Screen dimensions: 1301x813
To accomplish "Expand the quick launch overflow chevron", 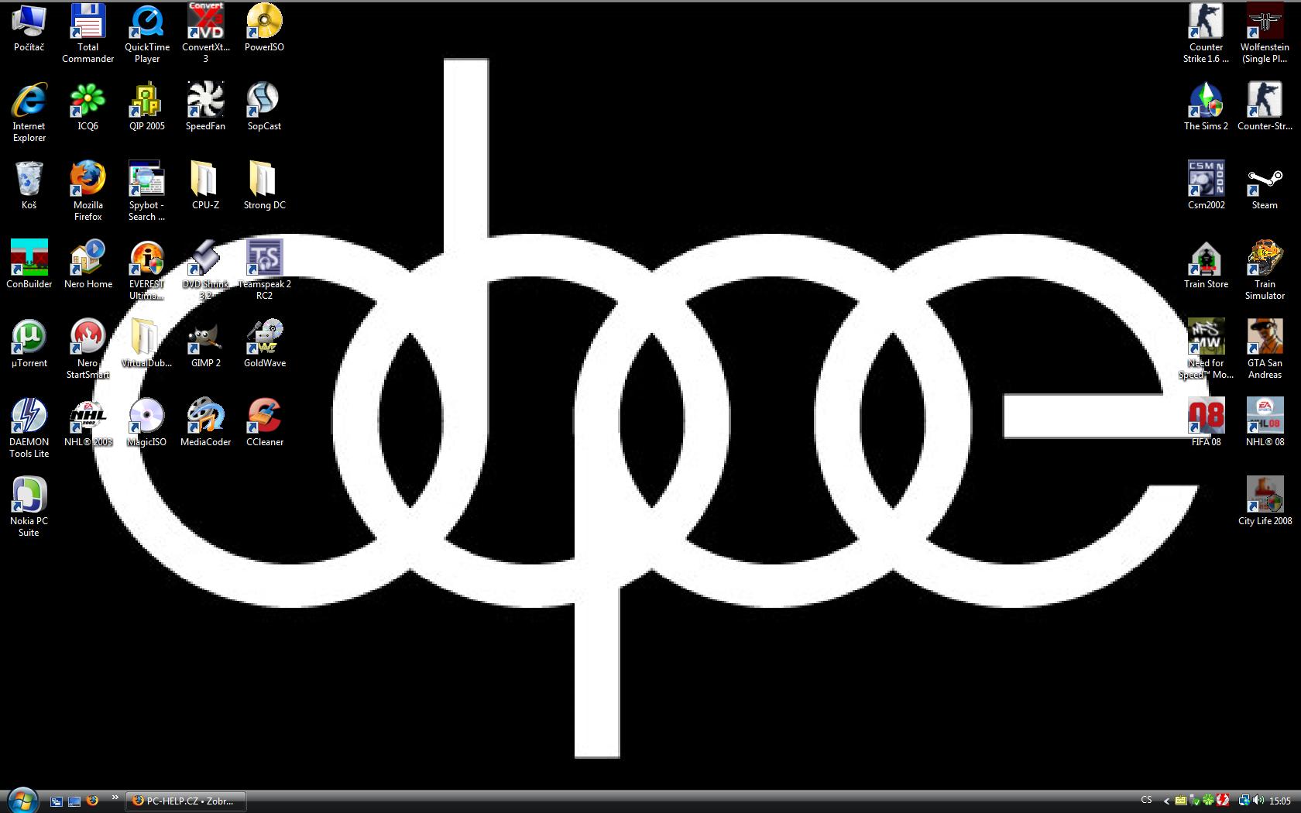I will 115,798.
